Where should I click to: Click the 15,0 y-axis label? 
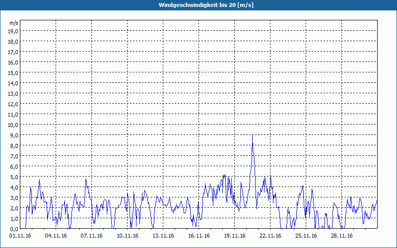13,73
